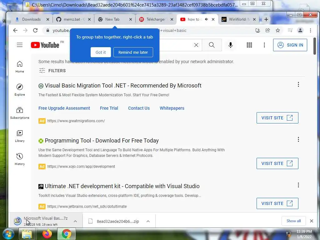This screenshot has width=320, height=240.
Task: Open the Windows Start button
Action: (x=8, y=234)
